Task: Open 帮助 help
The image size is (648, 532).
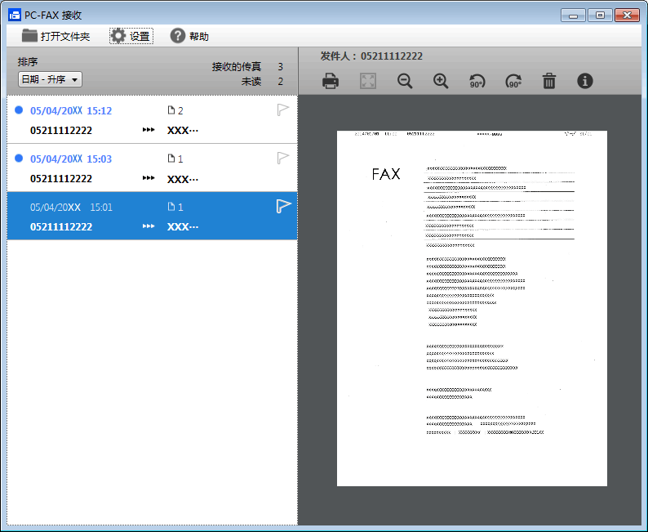Action: (189, 36)
